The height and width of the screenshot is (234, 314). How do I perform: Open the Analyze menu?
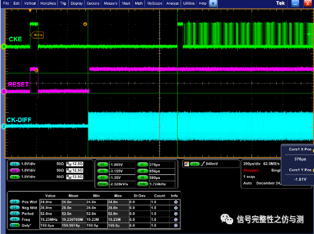pos(172,3)
